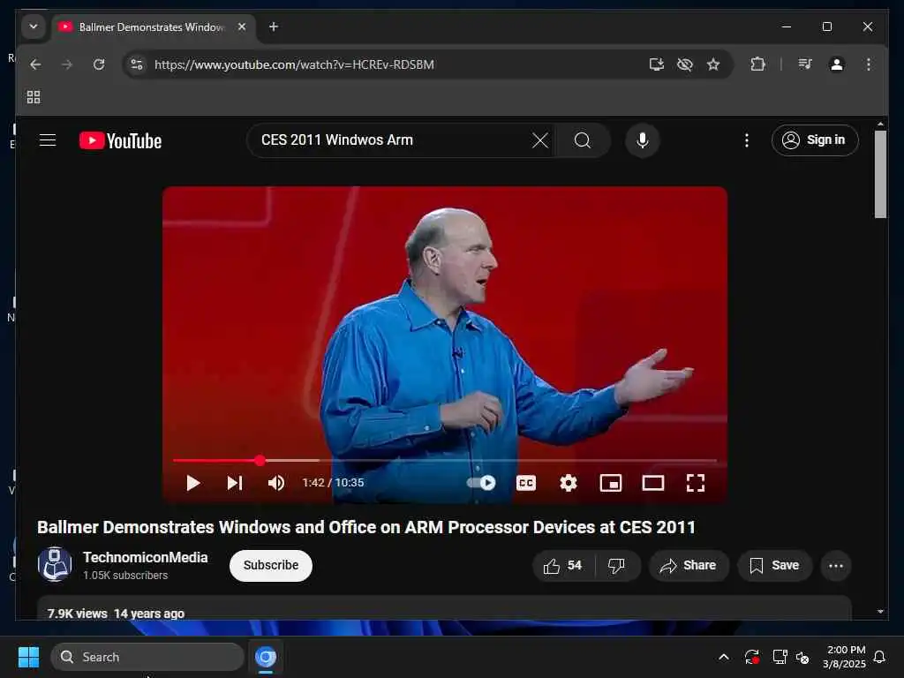Open more actions ellipsis beside Save

tap(835, 566)
